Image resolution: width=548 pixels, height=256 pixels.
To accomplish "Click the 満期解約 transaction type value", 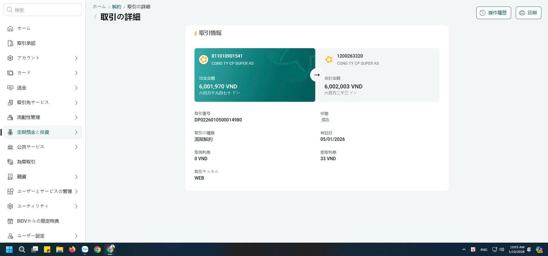I will (203, 139).
